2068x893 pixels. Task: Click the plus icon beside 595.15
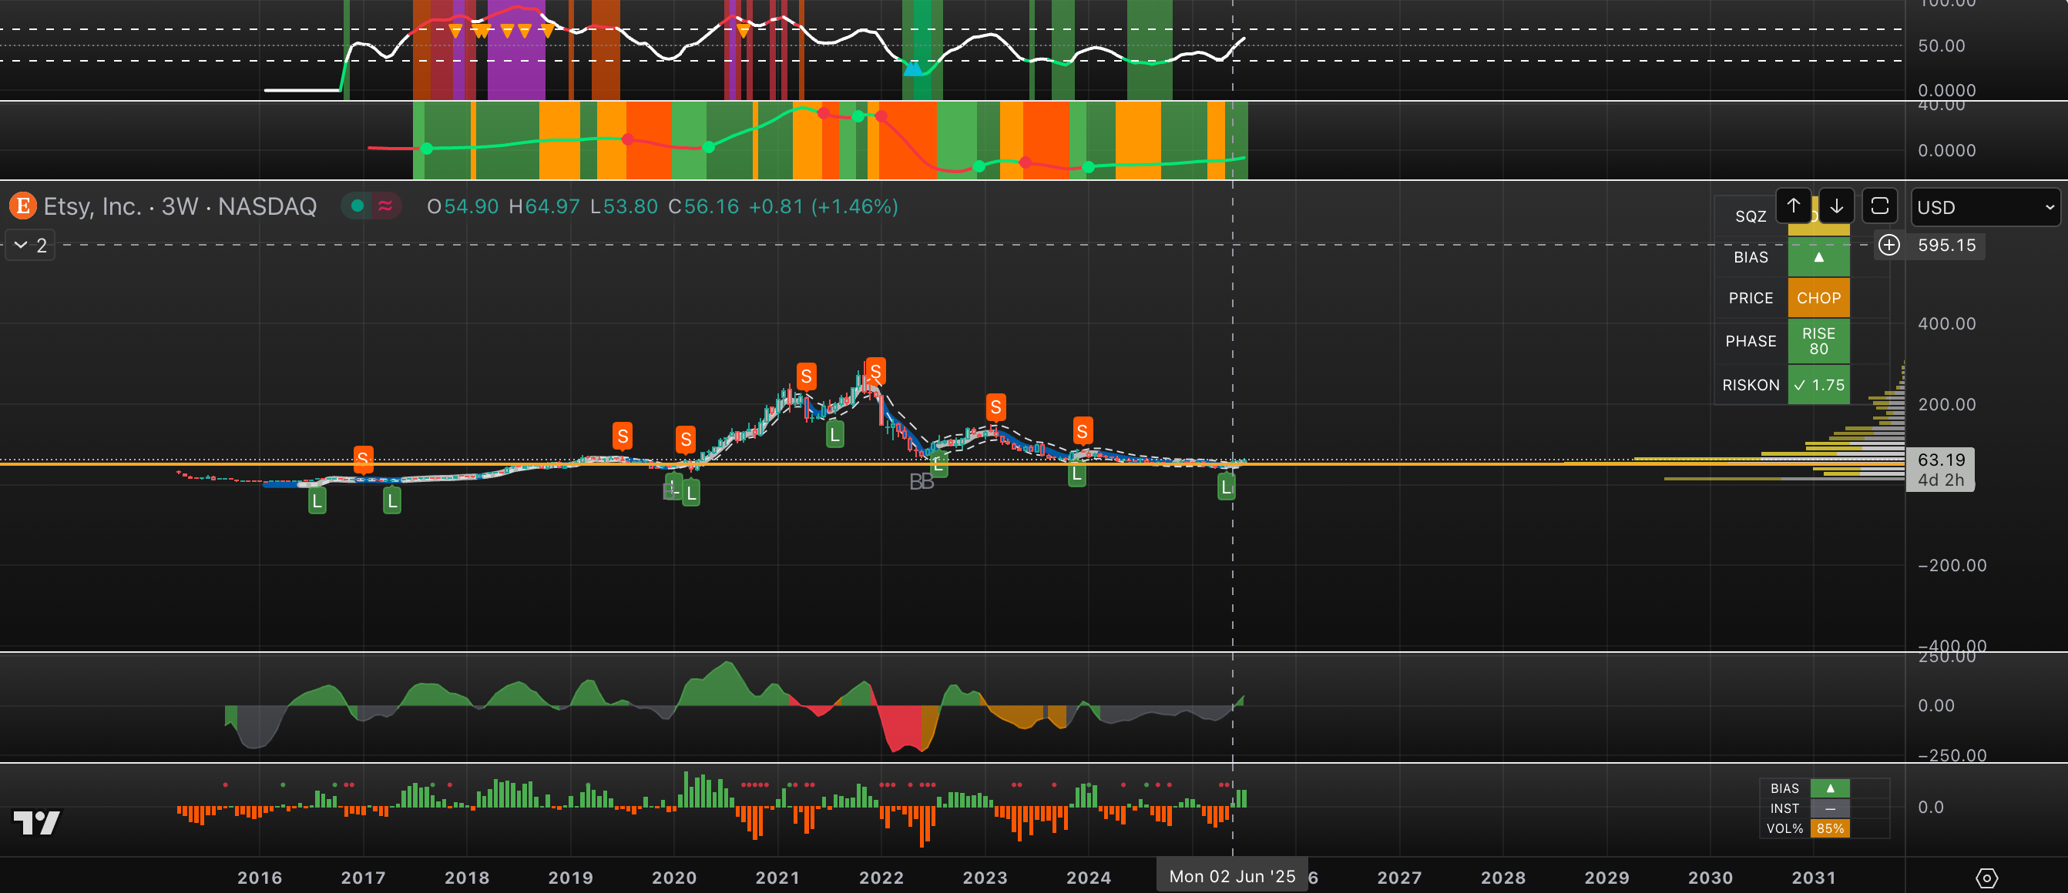point(1889,245)
